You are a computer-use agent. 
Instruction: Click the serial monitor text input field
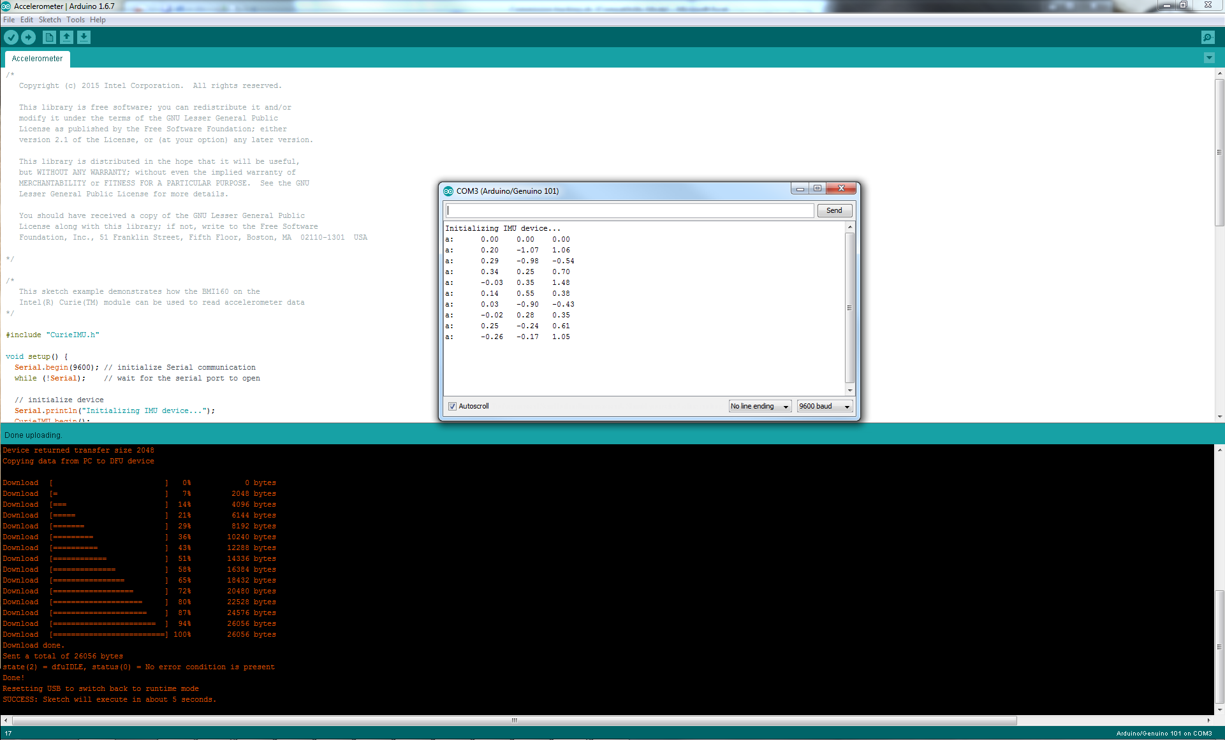click(x=629, y=211)
